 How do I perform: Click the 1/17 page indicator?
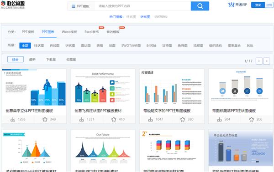coord(248,61)
